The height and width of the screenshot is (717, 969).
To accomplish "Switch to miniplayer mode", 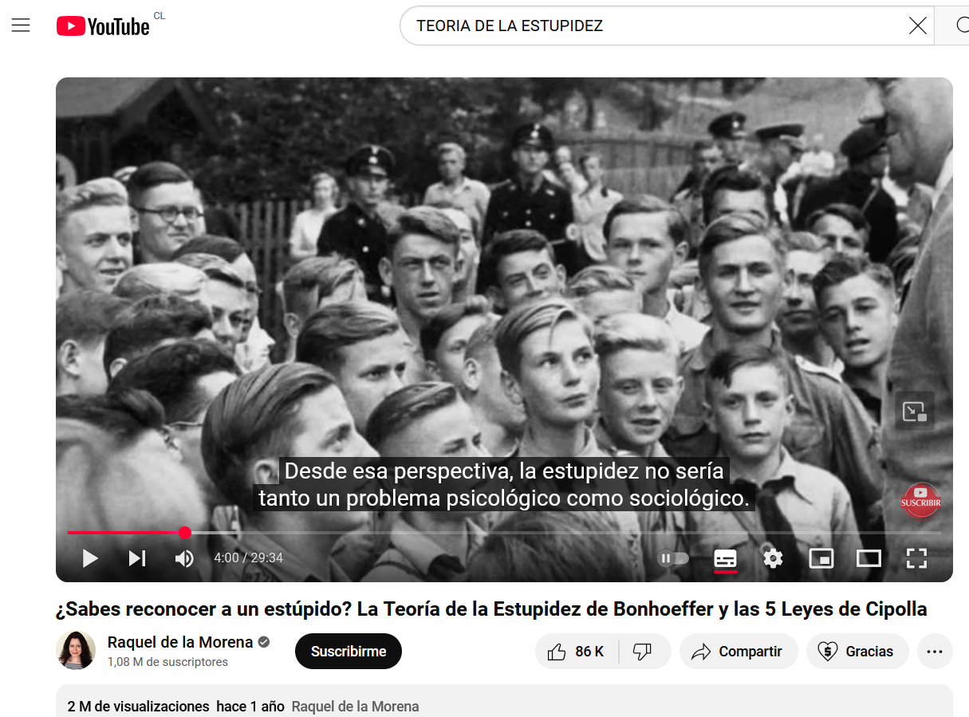I will [821, 558].
